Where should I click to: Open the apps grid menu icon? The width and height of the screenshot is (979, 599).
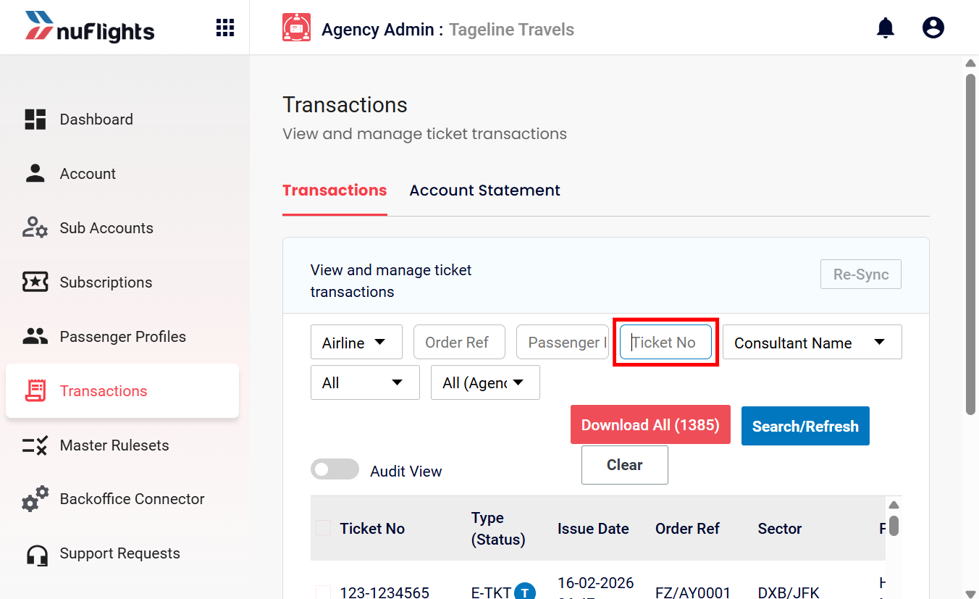225,28
